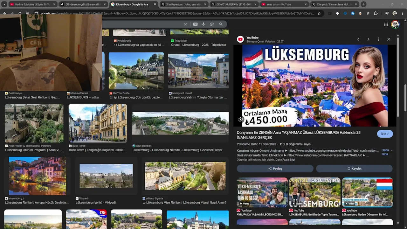
Task: Open 'Lüksemburg (şehir) - Vikipedi' result link
Action: (96, 203)
